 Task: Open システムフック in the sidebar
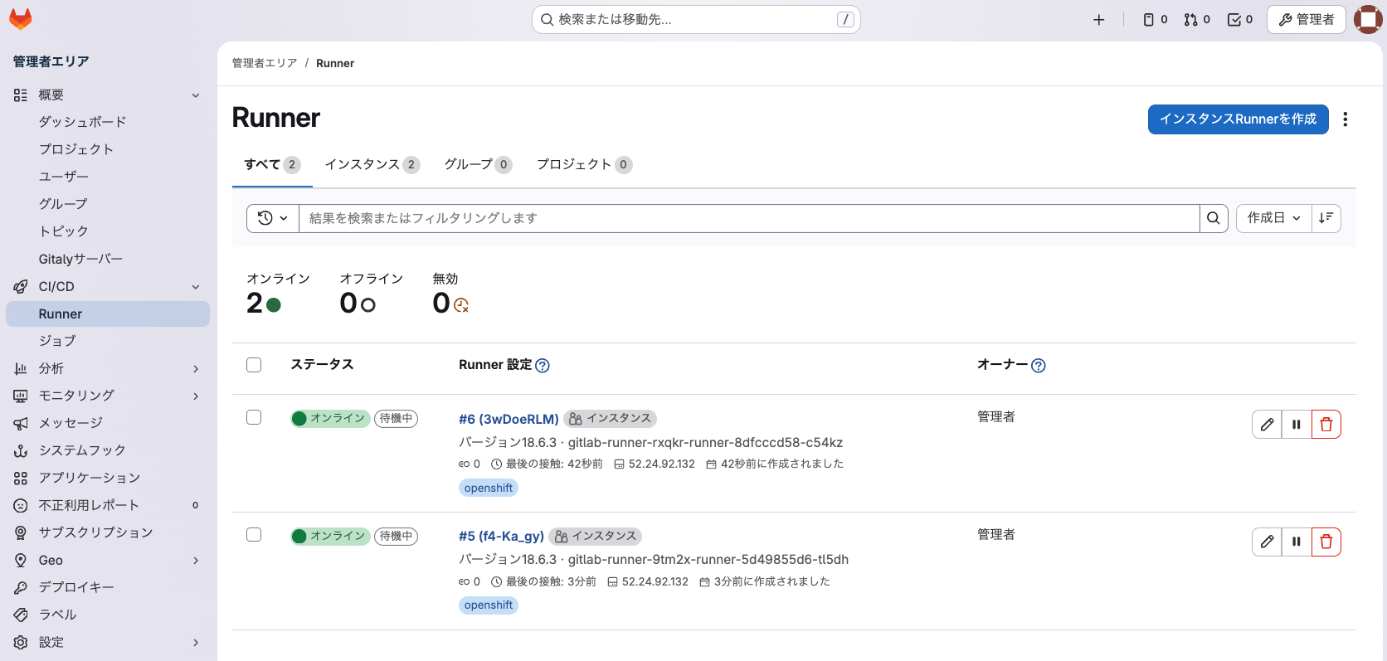pyautogui.click(x=108, y=450)
